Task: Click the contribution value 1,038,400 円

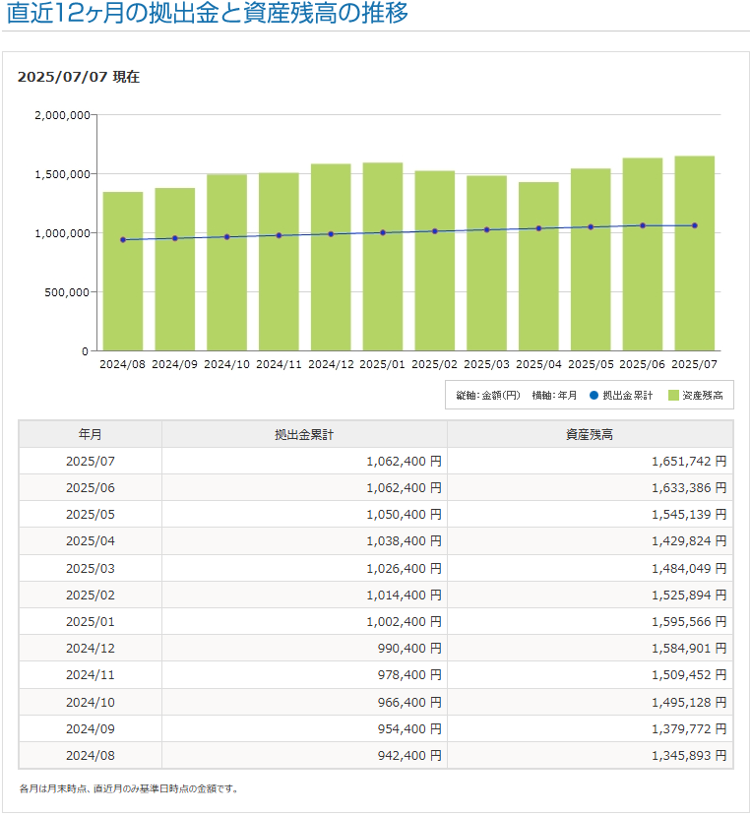Action: point(404,541)
